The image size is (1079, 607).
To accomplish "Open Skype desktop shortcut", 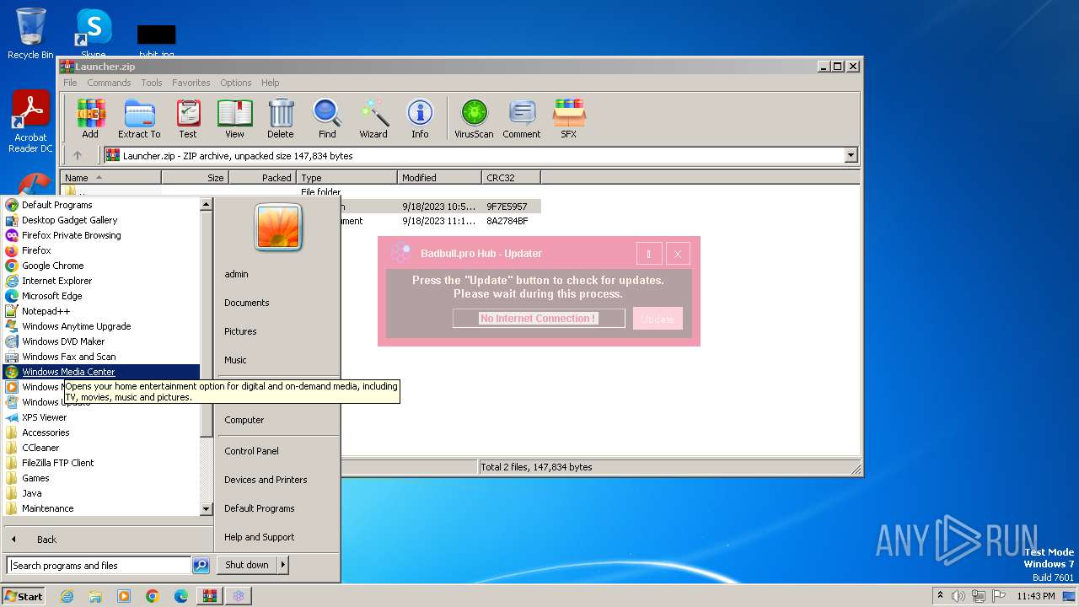I will 94,32.
